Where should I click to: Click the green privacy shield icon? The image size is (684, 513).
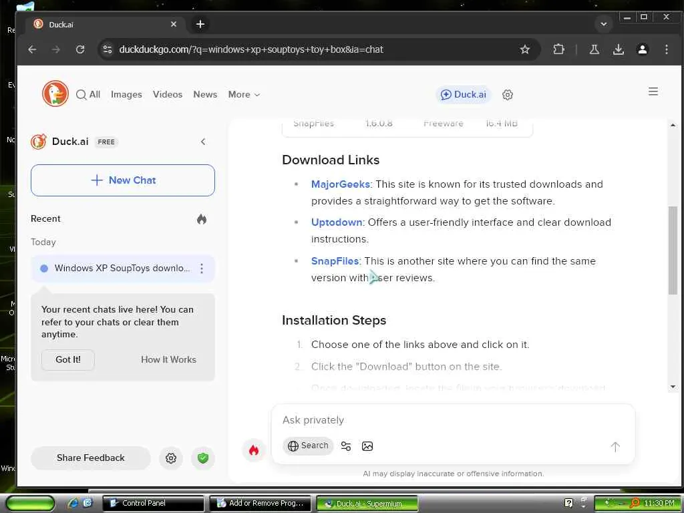coord(203,458)
